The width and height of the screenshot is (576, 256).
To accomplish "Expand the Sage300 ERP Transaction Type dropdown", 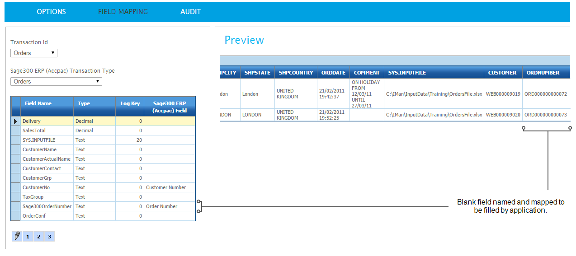I will (56, 82).
